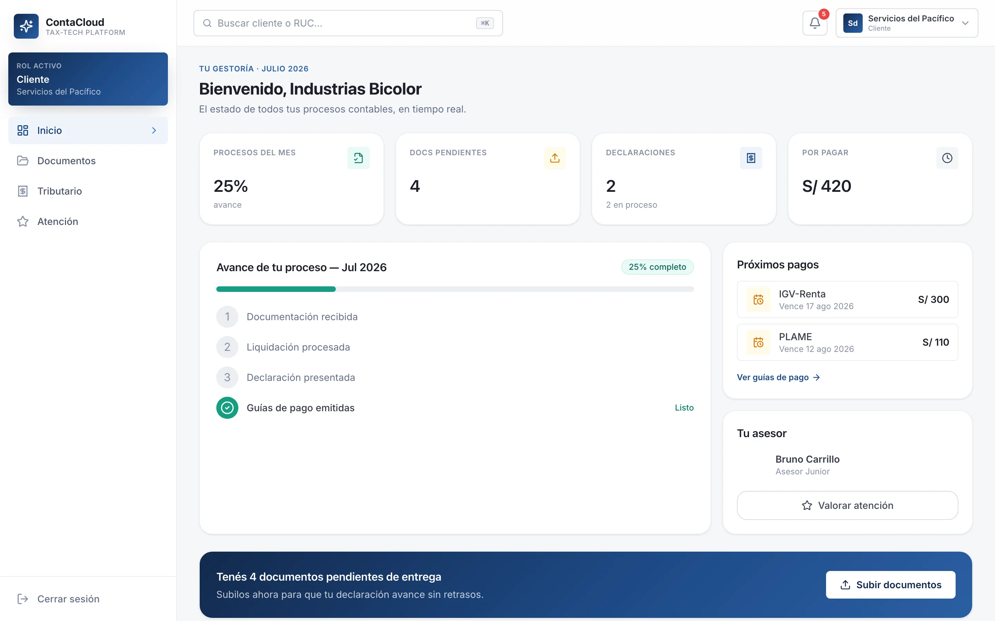This screenshot has height=621, width=995.
Task: Click the chevron on the Inicio item
Action: coord(154,131)
